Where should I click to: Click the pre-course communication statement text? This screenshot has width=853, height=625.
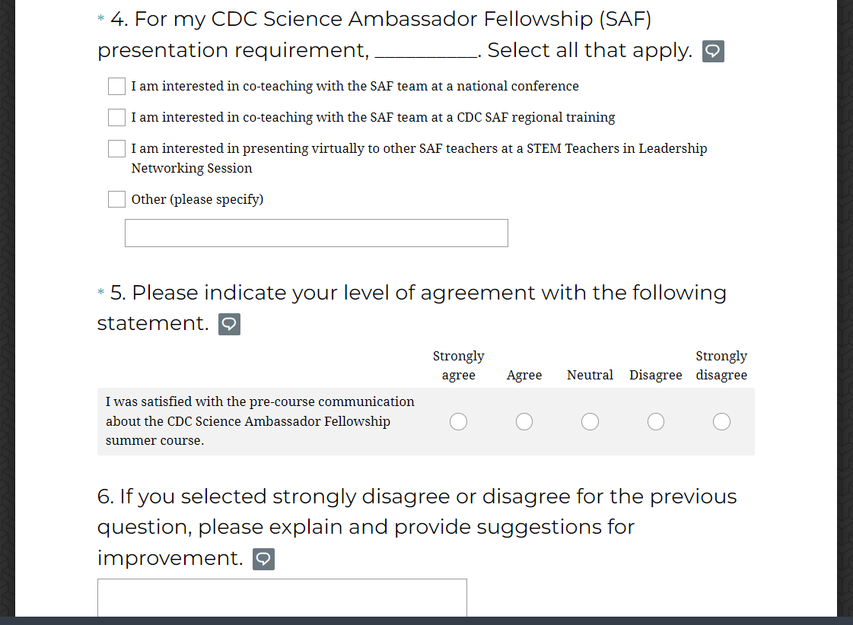(259, 421)
